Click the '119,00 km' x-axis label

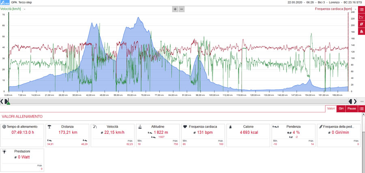coord(242,95)
